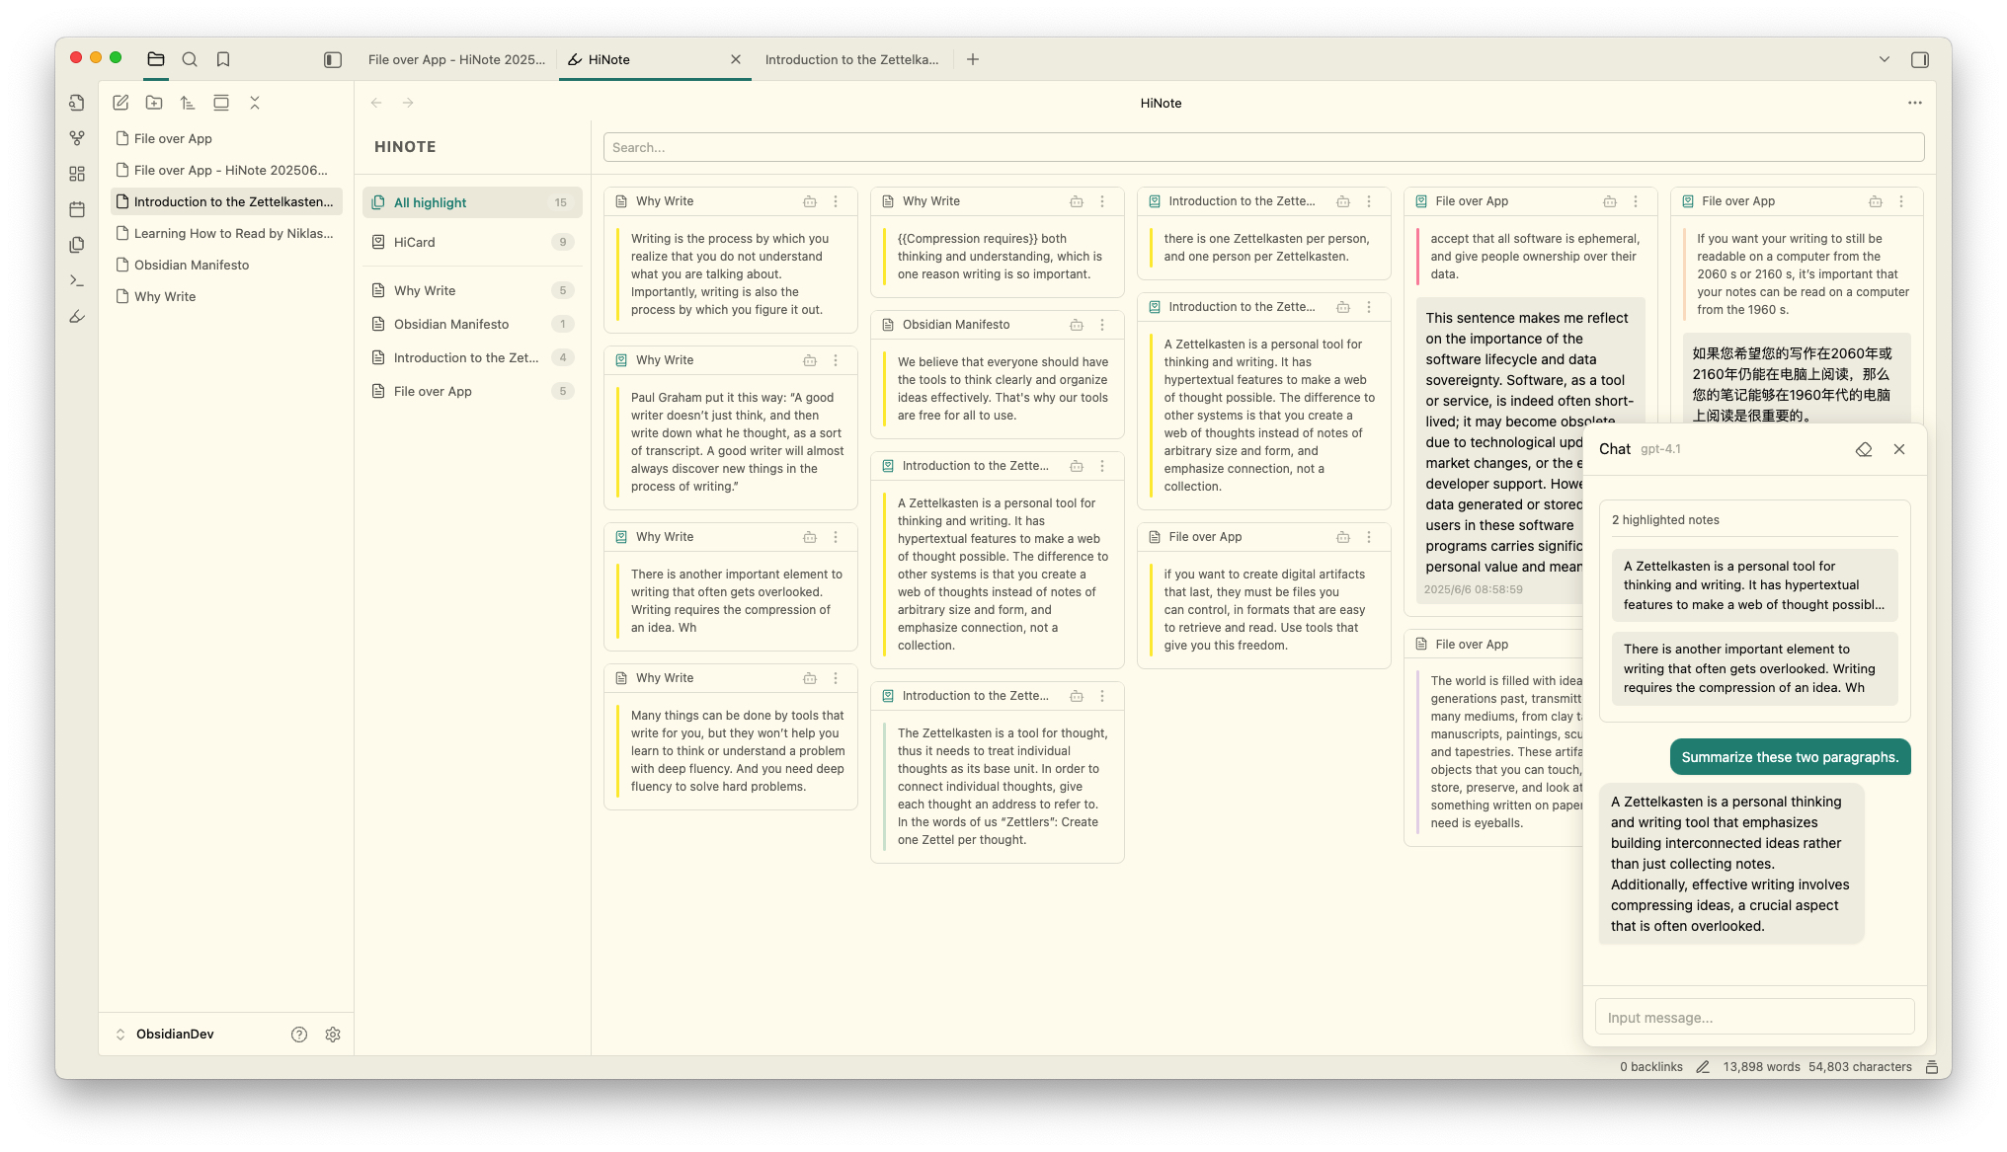Viewport: 2007px width, 1152px height.
Task: Click the new folder icon
Action: [154, 103]
